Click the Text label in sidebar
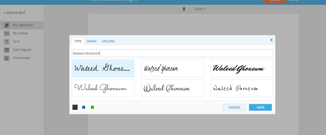 point(16,41)
